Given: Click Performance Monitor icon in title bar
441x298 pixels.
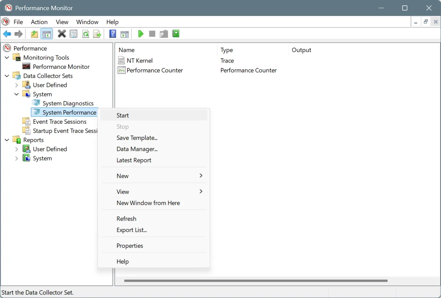Looking at the screenshot, I should (x=8, y=8).
